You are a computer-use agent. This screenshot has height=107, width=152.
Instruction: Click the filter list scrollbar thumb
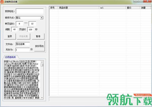pos(42,65)
